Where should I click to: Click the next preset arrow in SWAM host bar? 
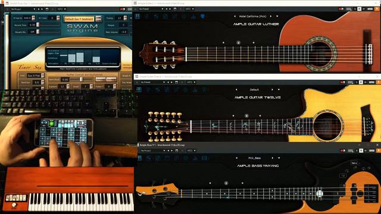tap(42, 10)
